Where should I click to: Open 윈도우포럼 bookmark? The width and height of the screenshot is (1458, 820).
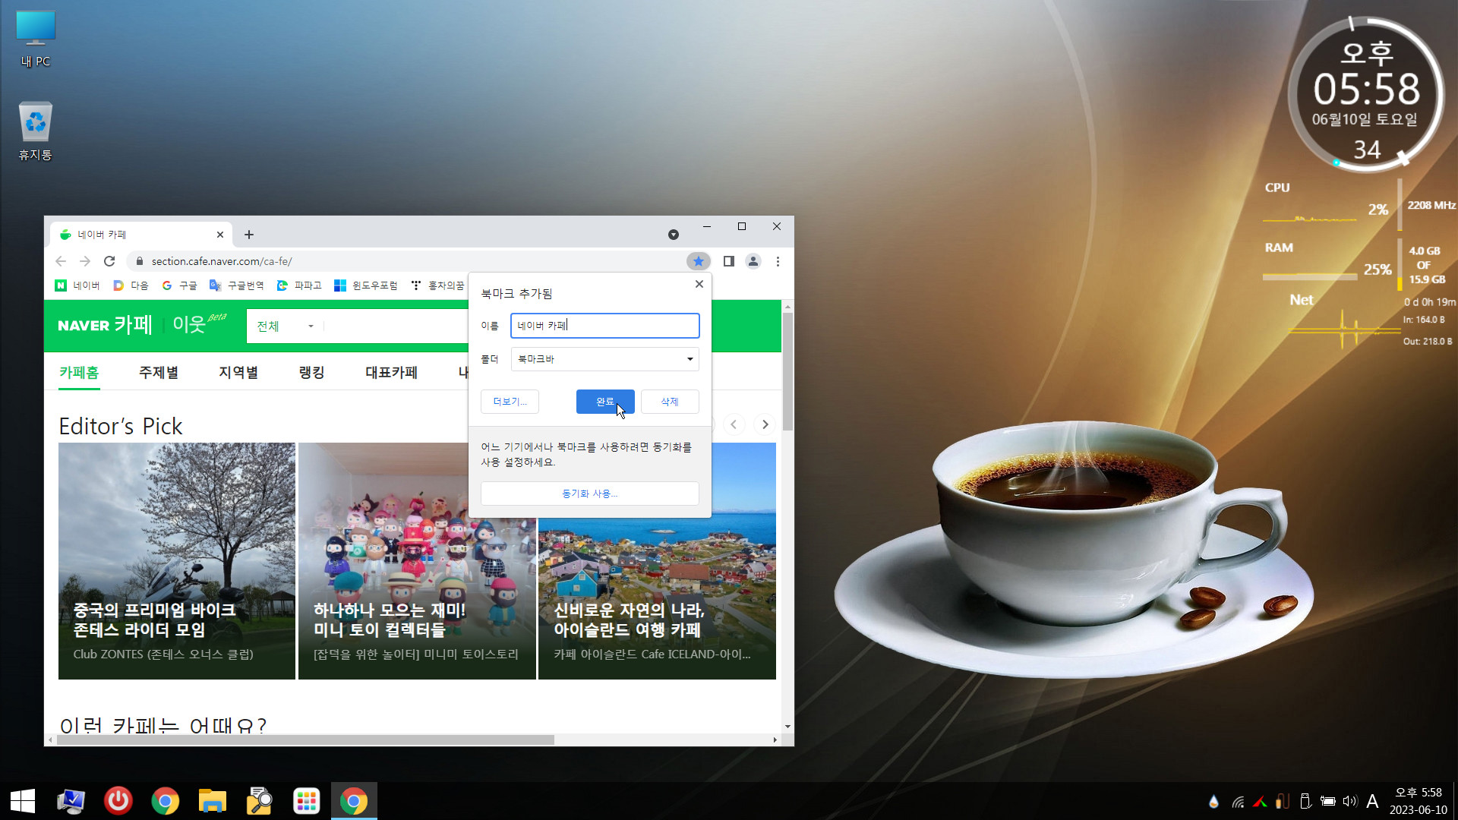(x=366, y=285)
